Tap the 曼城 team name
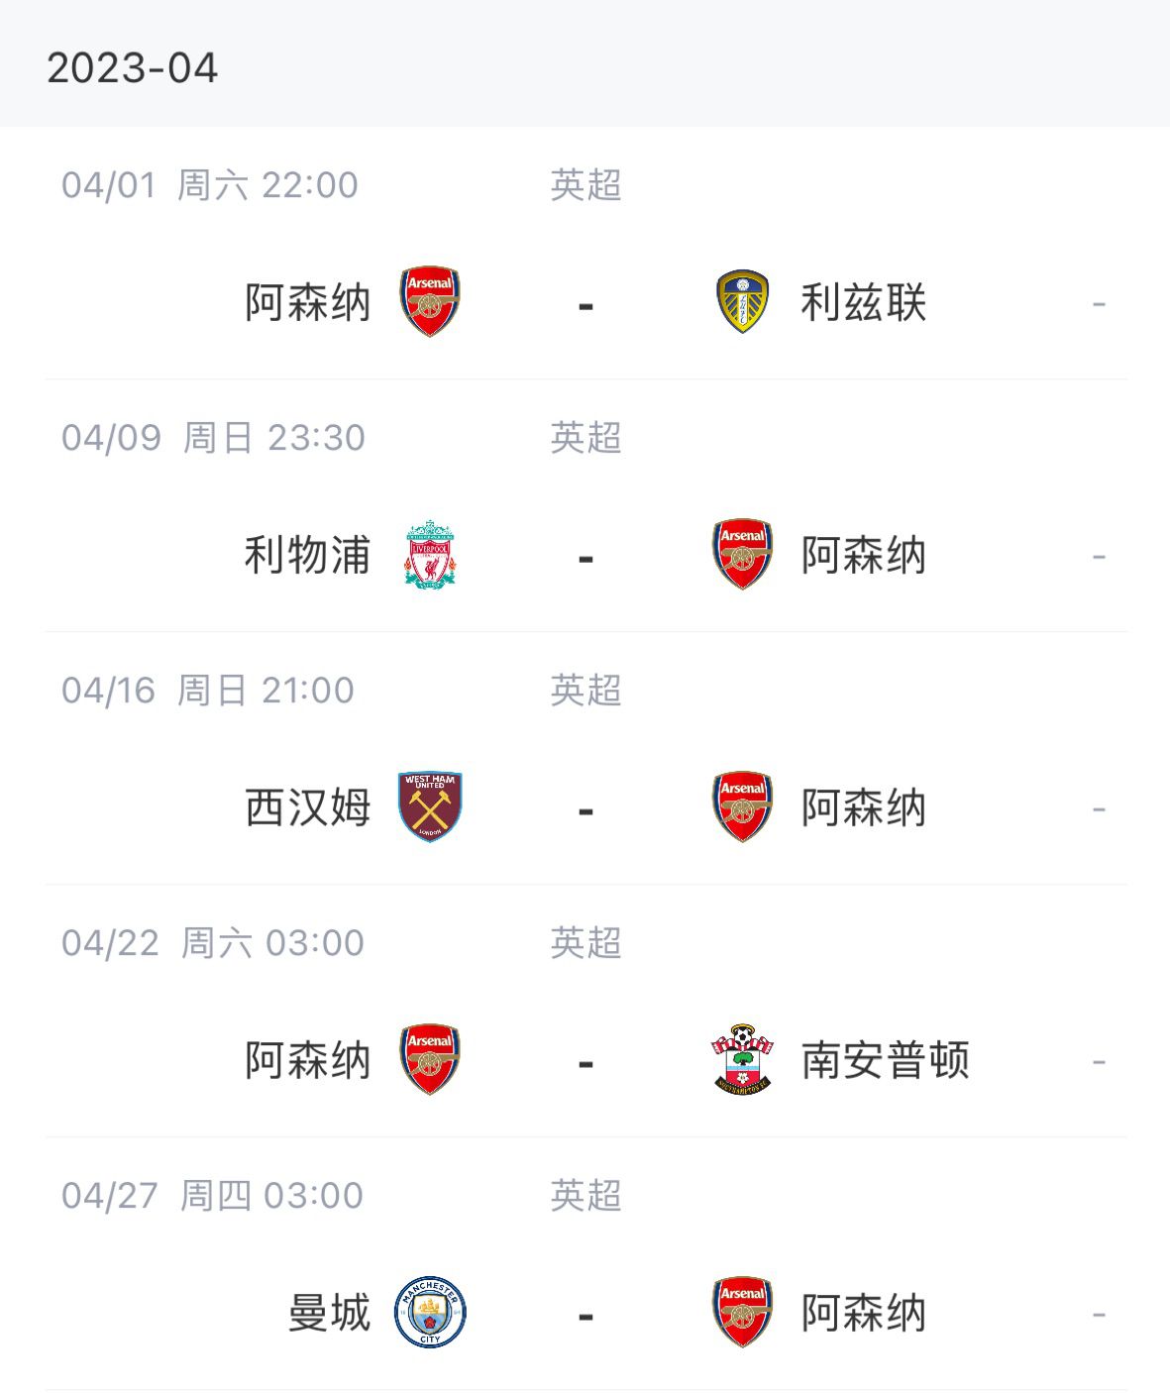Screen dimensions: 1170x1393 tap(329, 1314)
